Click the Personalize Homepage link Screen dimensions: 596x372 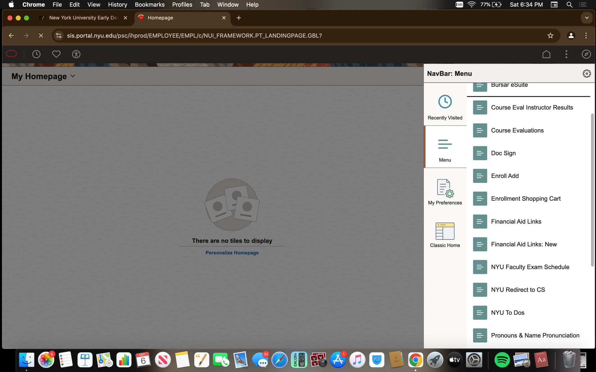point(232,253)
